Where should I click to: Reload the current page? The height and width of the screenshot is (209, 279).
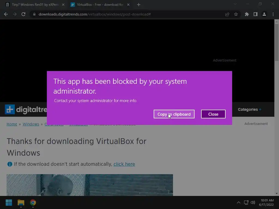click(x=23, y=14)
